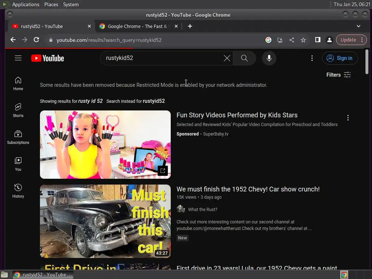This screenshot has height=279, width=372.
Task: Share this page via the share icon
Action: 292,40
